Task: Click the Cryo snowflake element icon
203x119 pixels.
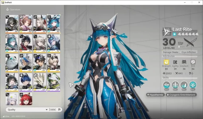Action: (x=175, y=34)
